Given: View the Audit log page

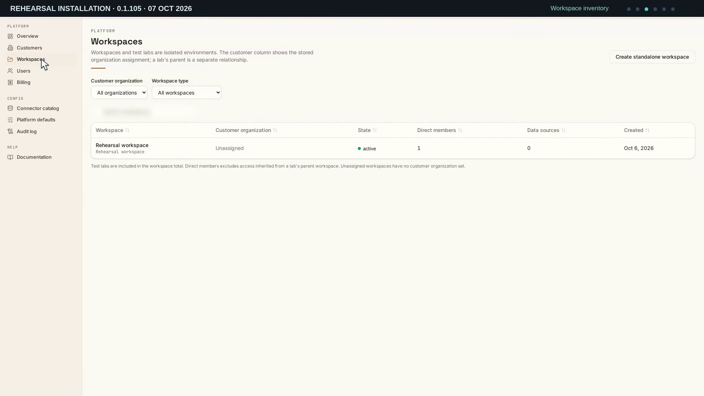Looking at the screenshot, I should pyautogui.click(x=27, y=132).
